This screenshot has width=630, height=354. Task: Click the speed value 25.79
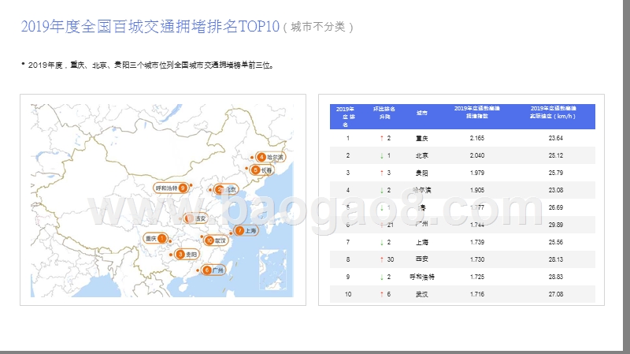(x=556, y=173)
